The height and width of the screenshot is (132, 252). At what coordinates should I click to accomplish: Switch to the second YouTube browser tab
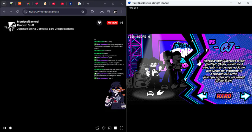[x=62, y=4]
